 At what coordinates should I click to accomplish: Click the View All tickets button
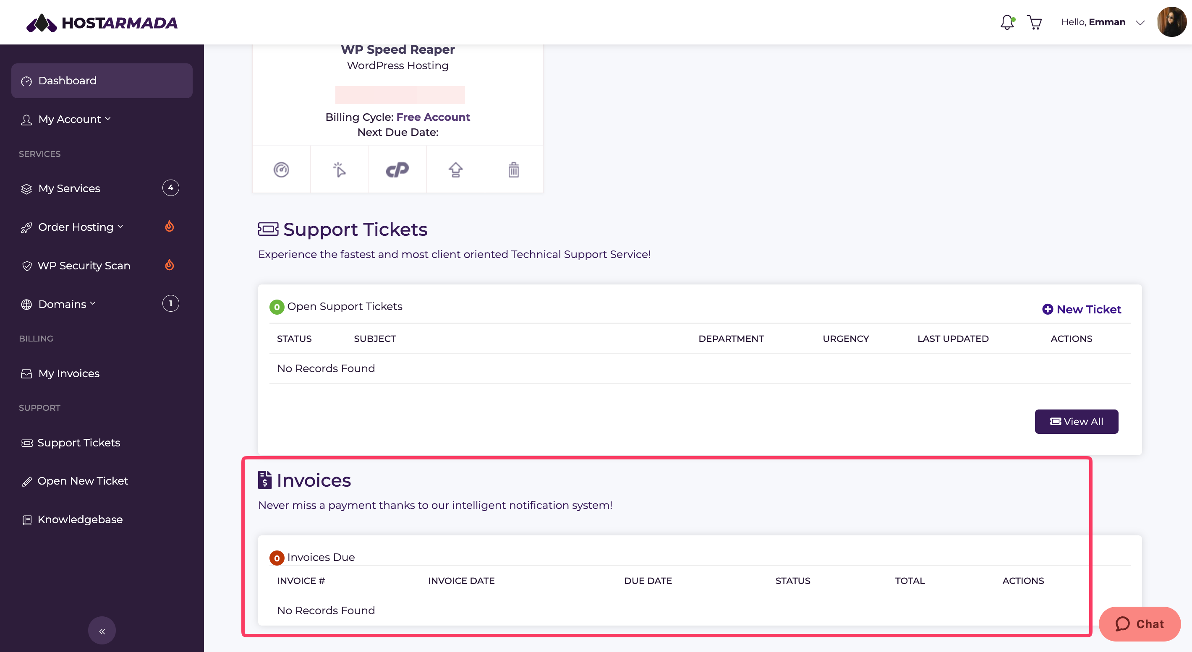pyautogui.click(x=1076, y=422)
